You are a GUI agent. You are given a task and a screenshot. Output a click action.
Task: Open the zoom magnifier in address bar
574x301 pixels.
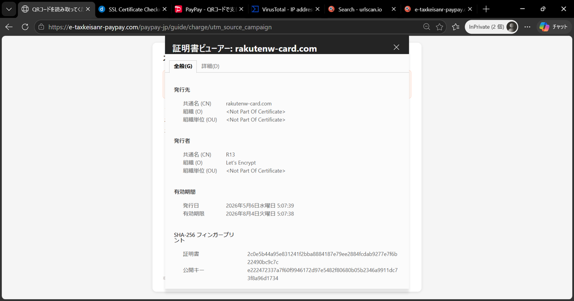tap(426, 27)
